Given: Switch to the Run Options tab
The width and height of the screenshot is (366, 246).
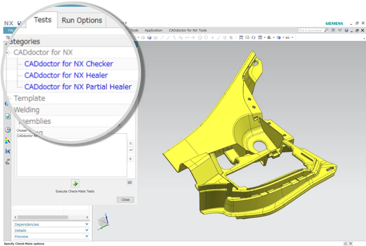Looking at the screenshot, I should click(81, 20).
